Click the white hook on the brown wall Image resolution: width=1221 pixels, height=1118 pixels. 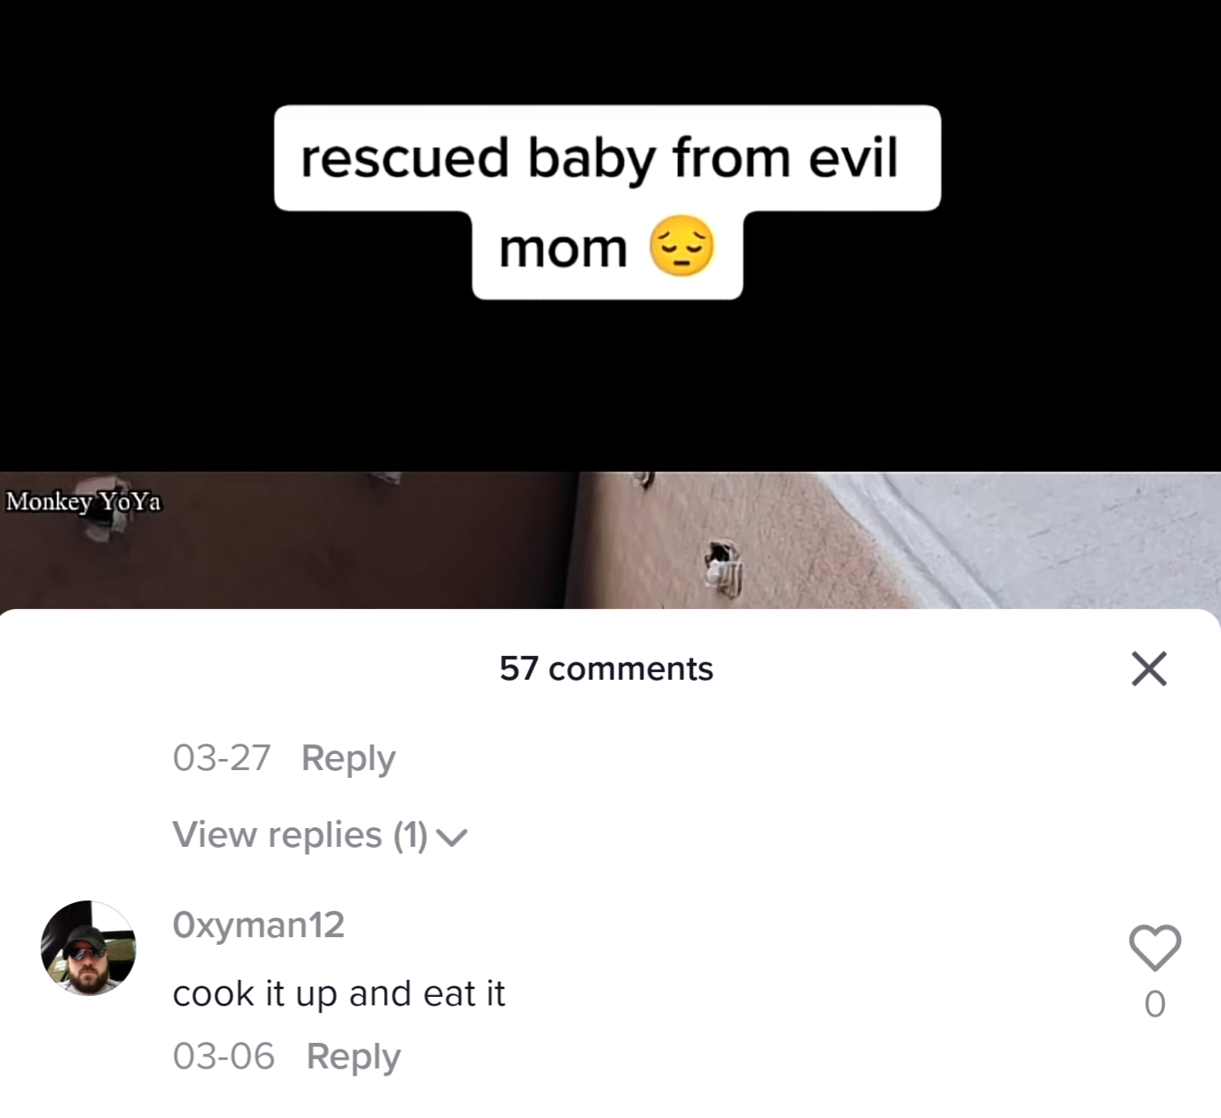pos(724,565)
